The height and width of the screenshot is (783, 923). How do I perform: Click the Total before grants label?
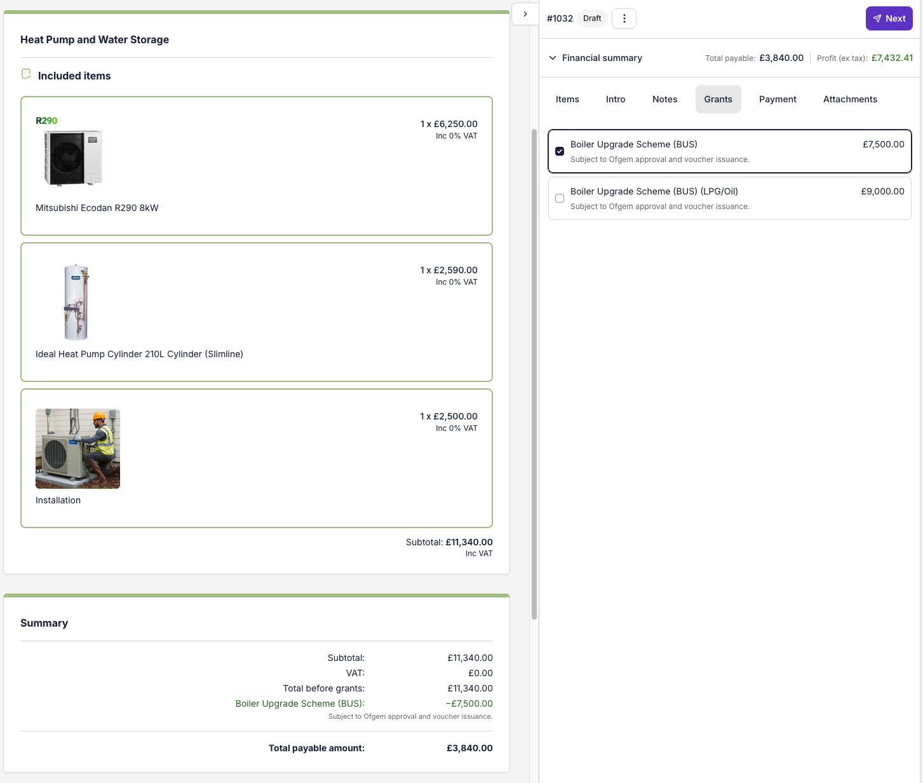point(324,688)
